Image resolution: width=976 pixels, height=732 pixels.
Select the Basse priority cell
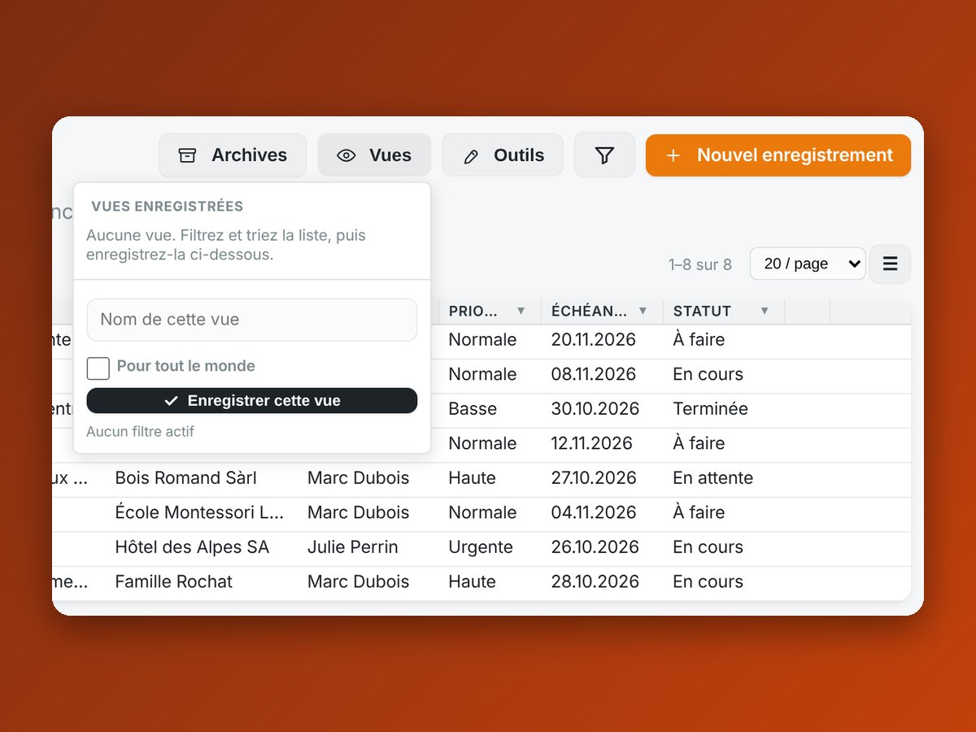473,408
